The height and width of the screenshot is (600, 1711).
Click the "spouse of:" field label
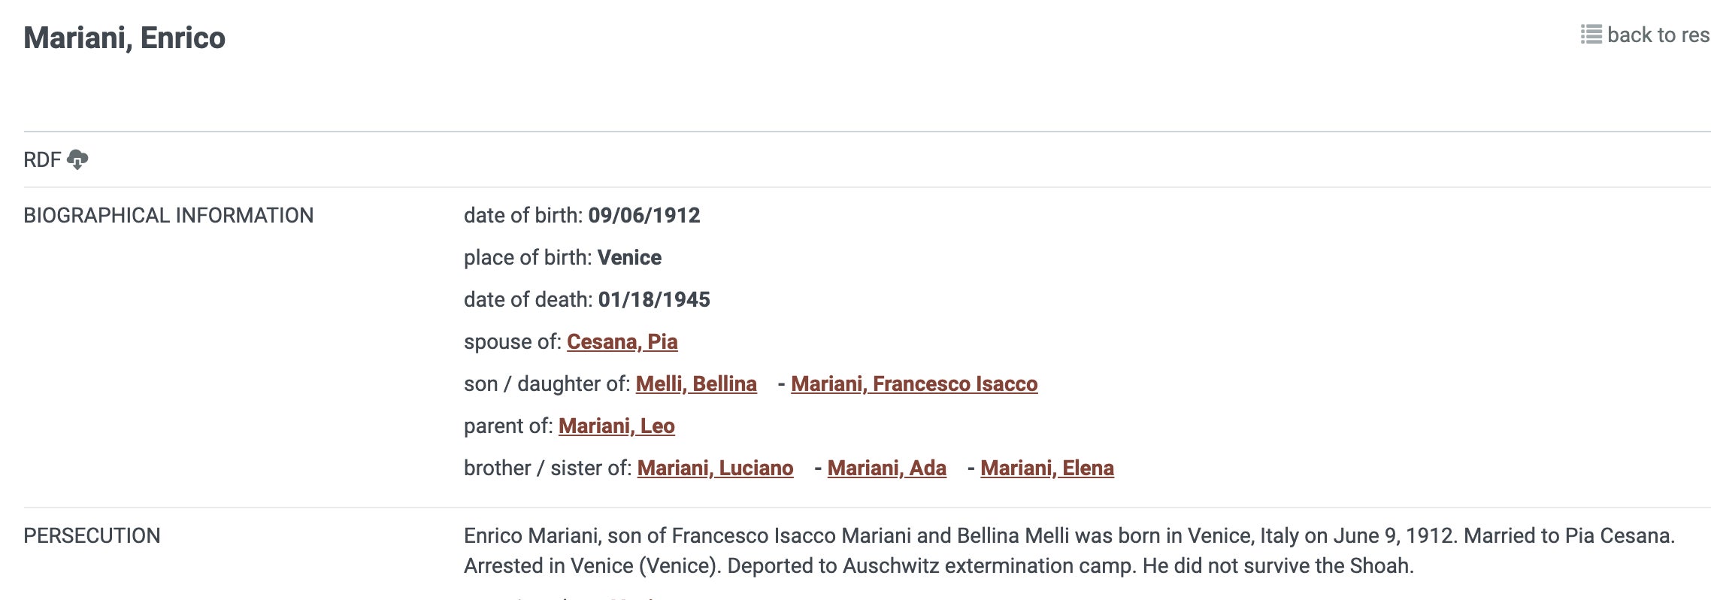[x=512, y=341]
